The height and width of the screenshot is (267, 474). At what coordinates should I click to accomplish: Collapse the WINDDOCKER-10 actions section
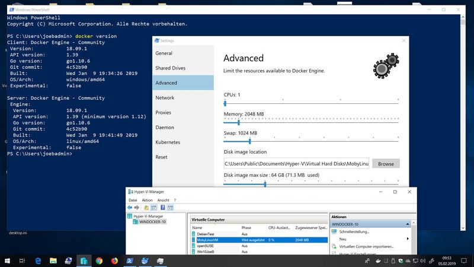(408, 224)
